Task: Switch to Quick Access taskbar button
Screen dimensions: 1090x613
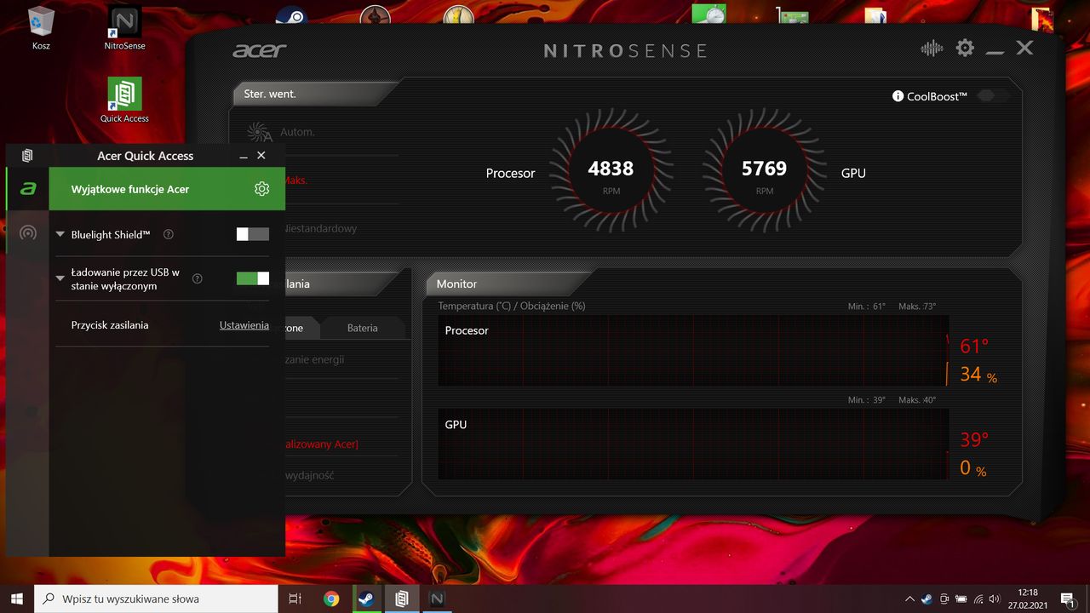Action: (401, 599)
